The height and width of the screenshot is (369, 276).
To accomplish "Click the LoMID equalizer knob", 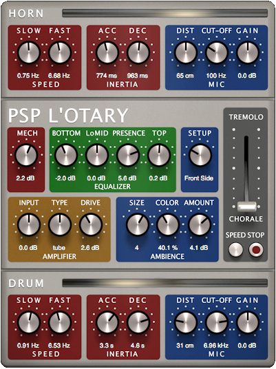I will tap(97, 156).
